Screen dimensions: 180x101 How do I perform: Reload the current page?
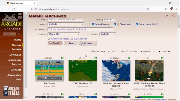coord(13,9)
